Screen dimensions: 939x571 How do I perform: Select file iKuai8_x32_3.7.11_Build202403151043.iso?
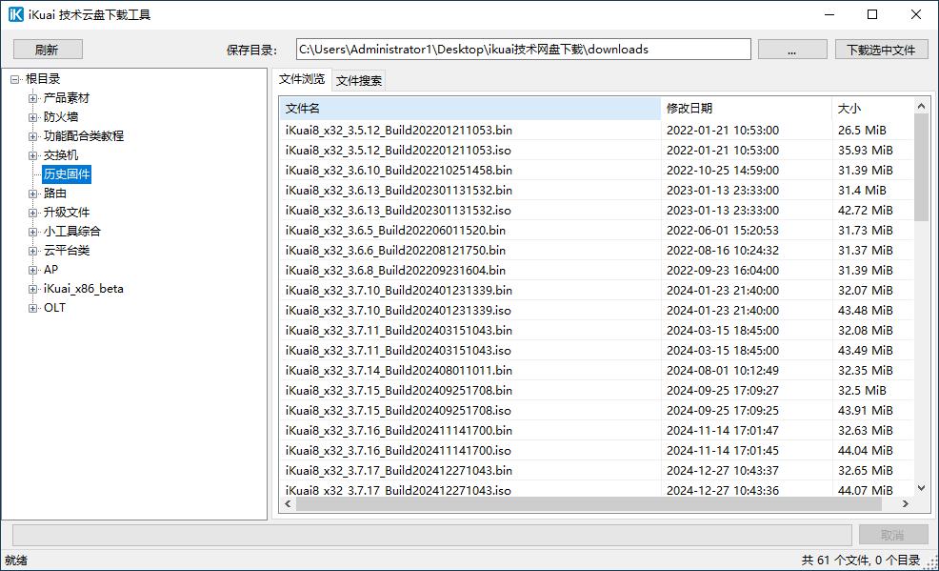point(398,351)
